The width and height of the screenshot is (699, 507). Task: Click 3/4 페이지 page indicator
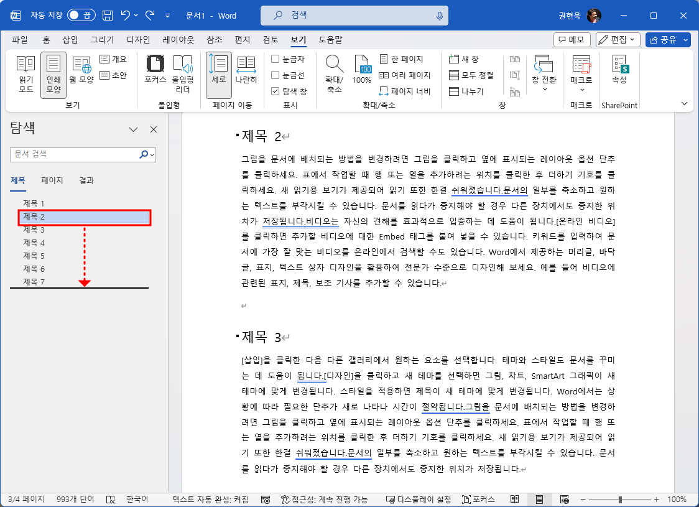26,500
